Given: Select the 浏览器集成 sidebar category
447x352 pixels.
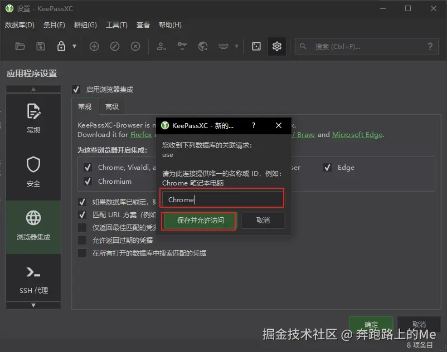Looking at the screenshot, I should pyautogui.click(x=33, y=227).
